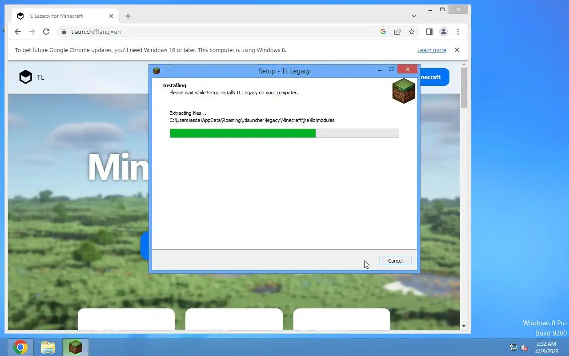Viewport: 569px width, 356px height.
Task: Click the TL logo on the webpage
Action: point(32,77)
